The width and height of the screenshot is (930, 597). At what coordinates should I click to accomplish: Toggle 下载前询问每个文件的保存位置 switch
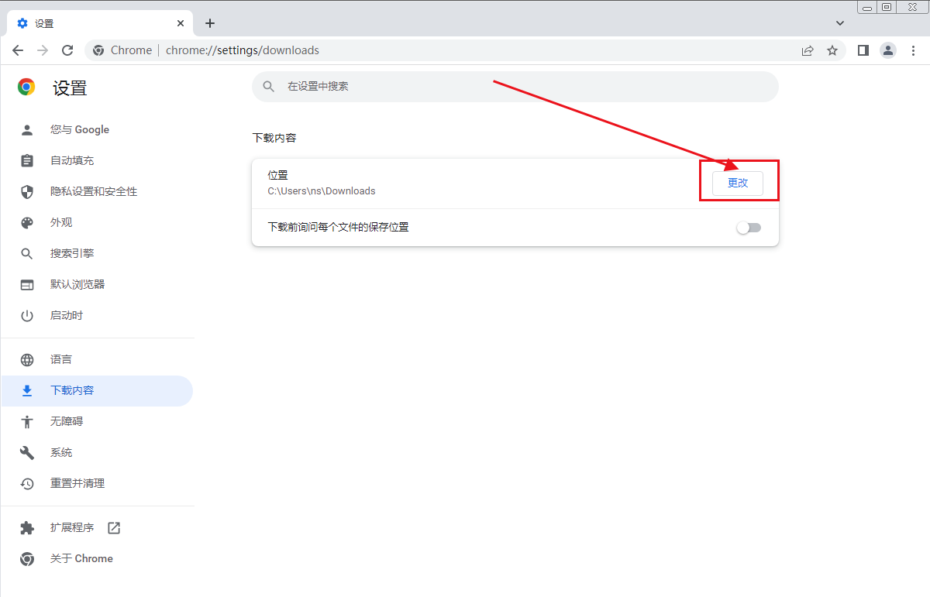click(x=749, y=228)
